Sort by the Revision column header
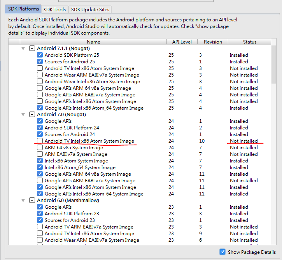This screenshot has width=282, height=260. pos(213,42)
